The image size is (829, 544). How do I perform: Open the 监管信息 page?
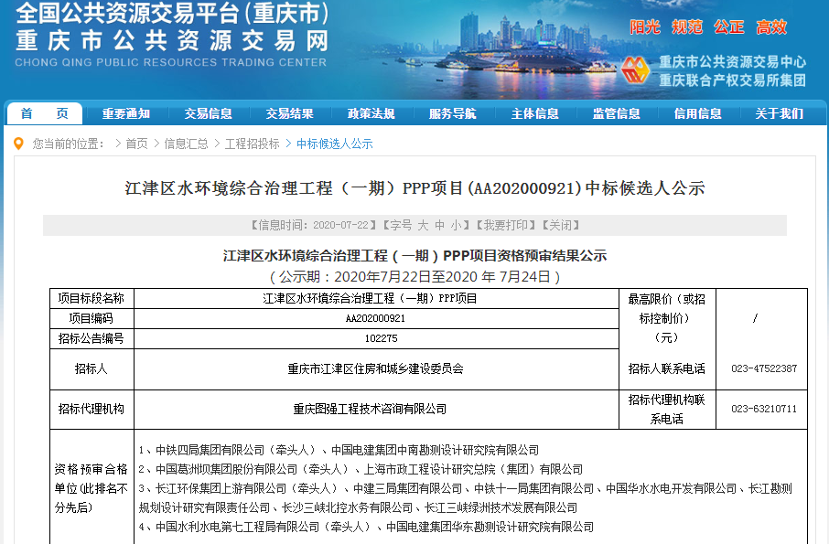[616, 114]
